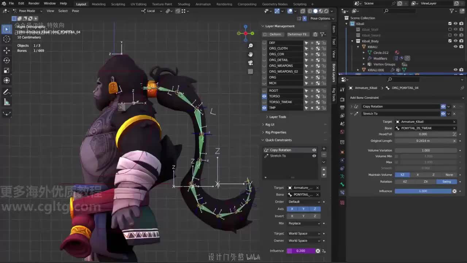Image resolution: width=467 pixels, height=263 pixels.
Task: Switch to the Sculpting workspace tab
Action: [118, 4]
